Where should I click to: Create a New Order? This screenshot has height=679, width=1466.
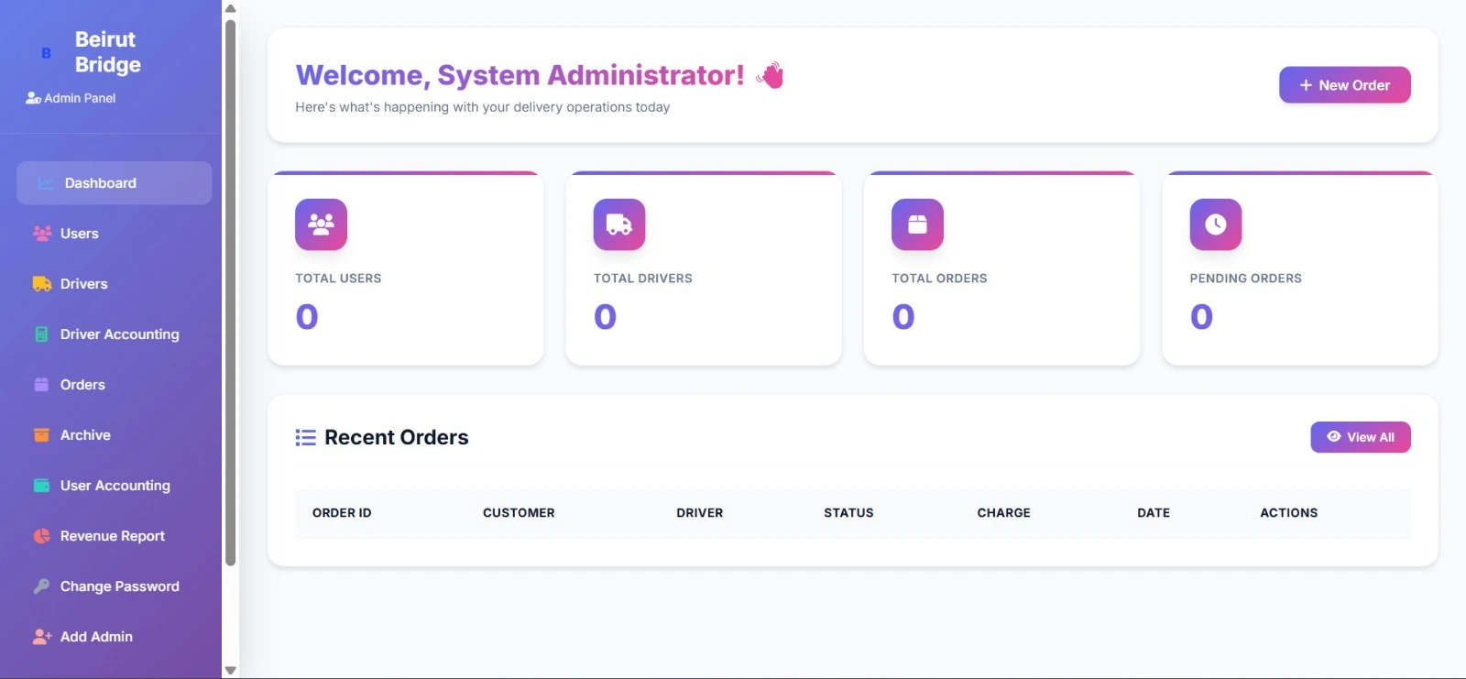click(x=1344, y=85)
